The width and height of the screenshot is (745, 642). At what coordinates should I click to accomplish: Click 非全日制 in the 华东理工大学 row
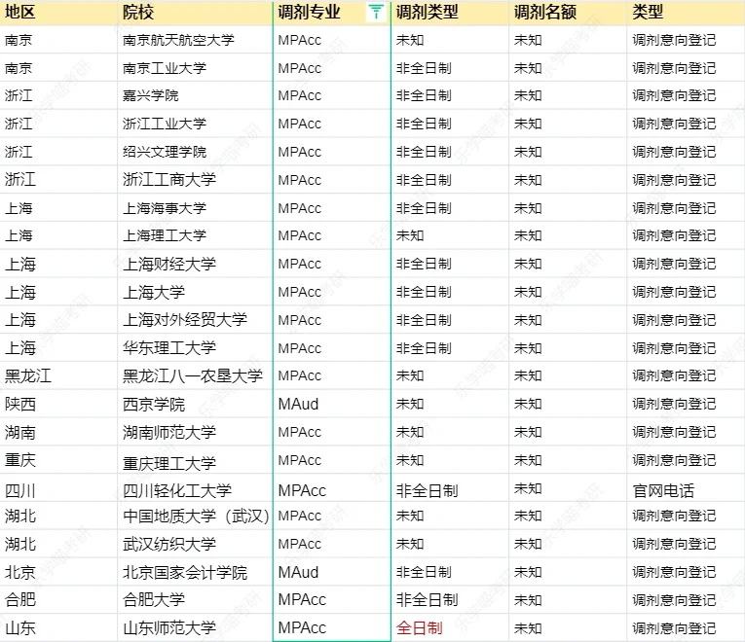[424, 348]
